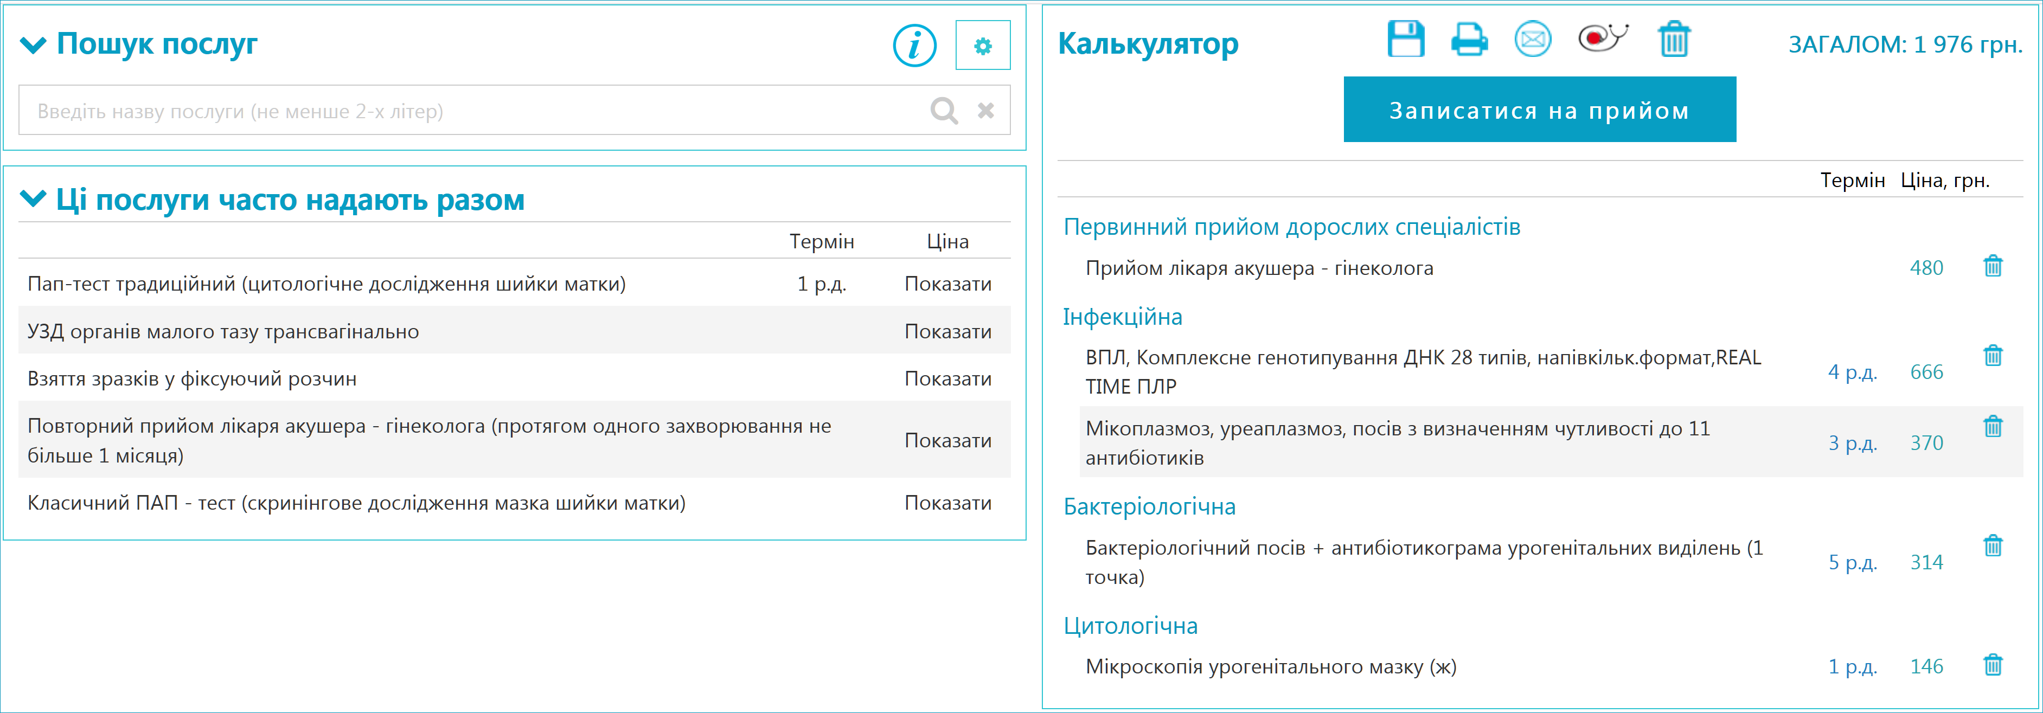Click the price 370

click(1926, 442)
